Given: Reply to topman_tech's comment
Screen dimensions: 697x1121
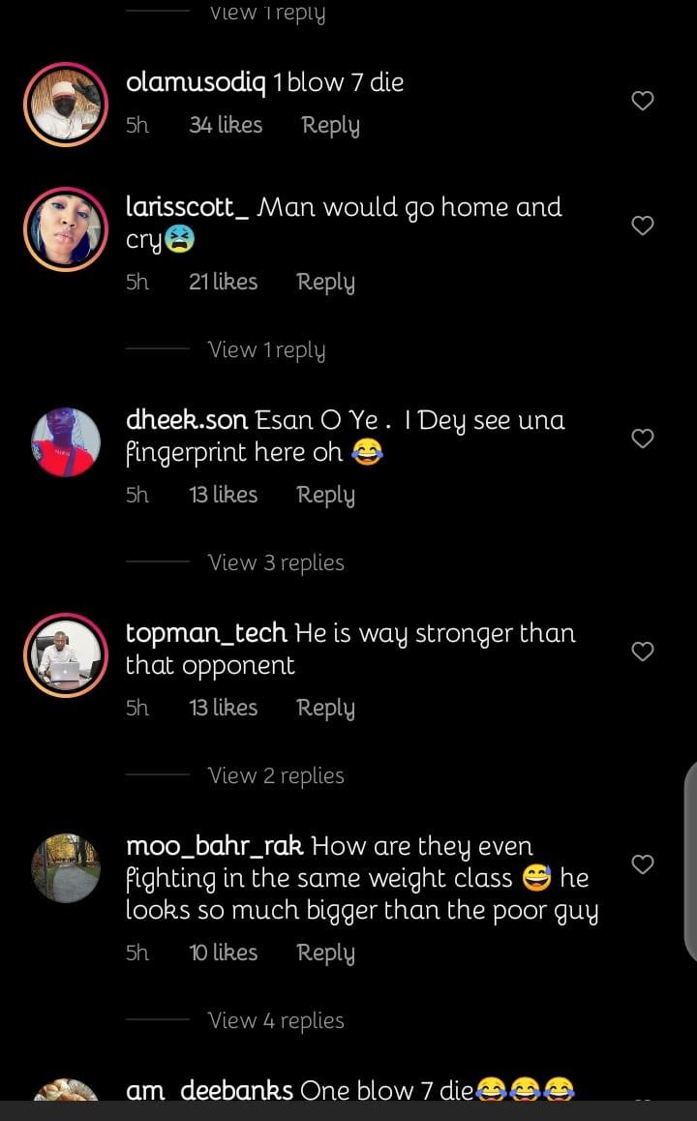Looking at the screenshot, I should tap(325, 708).
